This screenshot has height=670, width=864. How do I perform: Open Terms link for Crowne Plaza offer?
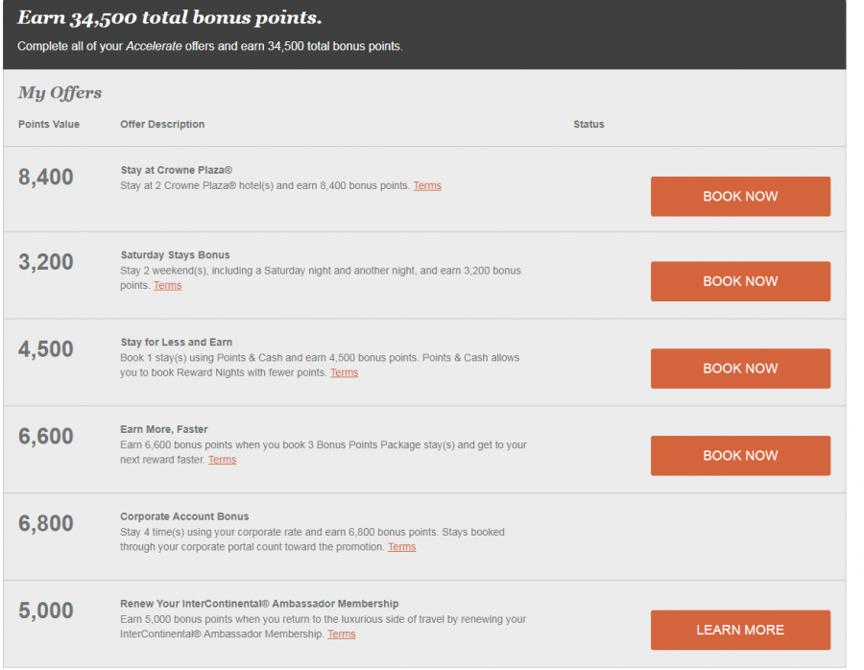[x=427, y=186]
